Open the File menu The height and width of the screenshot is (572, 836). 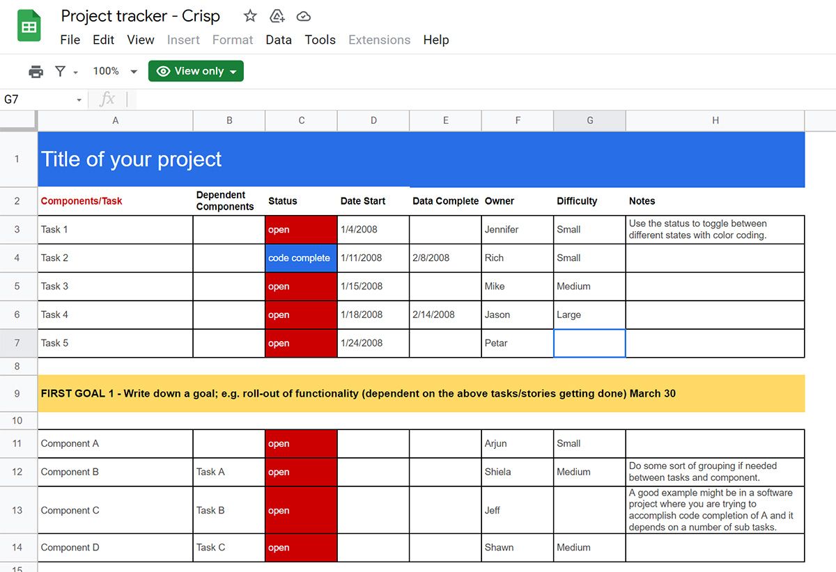click(70, 40)
